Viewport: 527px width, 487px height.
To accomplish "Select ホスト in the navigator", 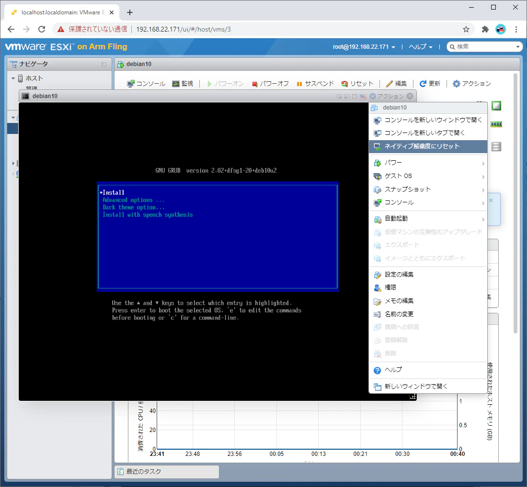I will point(34,78).
